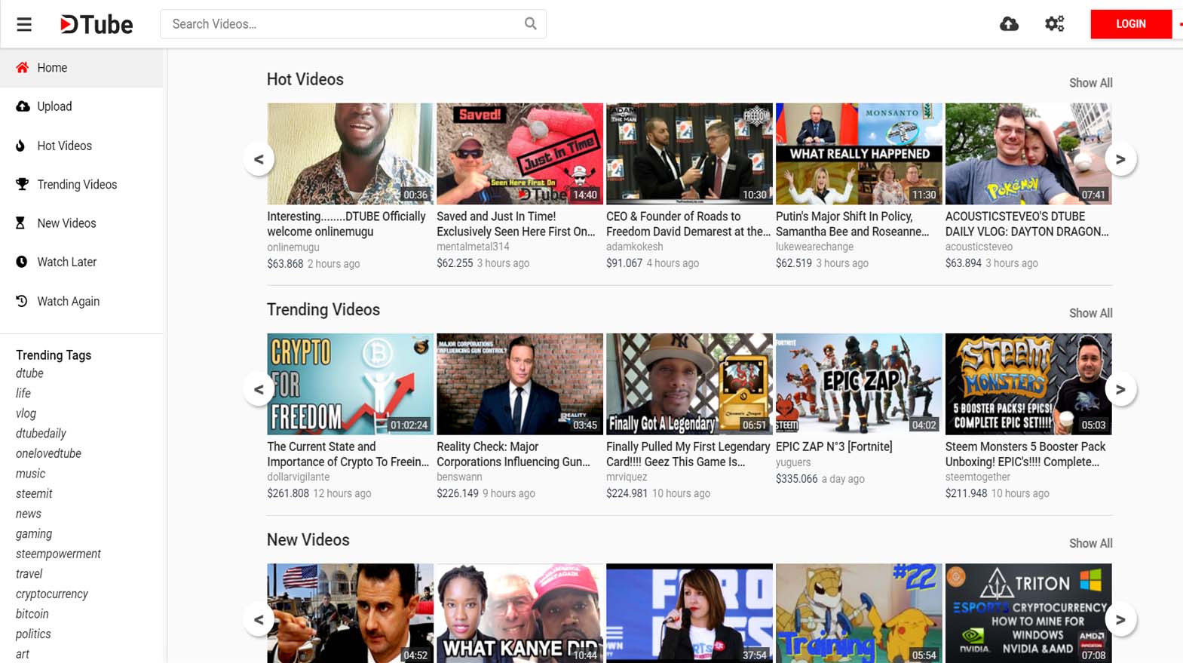The height and width of the screenshot is (663, 1183).
Task: Click the Upload cloud icon in sidebar
Action: coord(23,106)
